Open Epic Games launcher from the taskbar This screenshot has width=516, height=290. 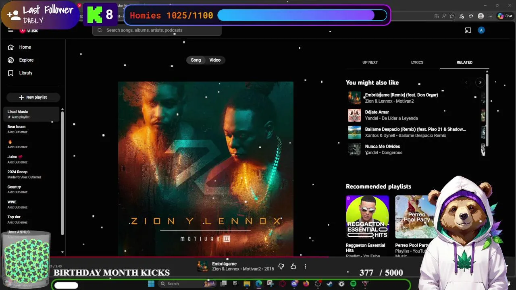[235, 284]
